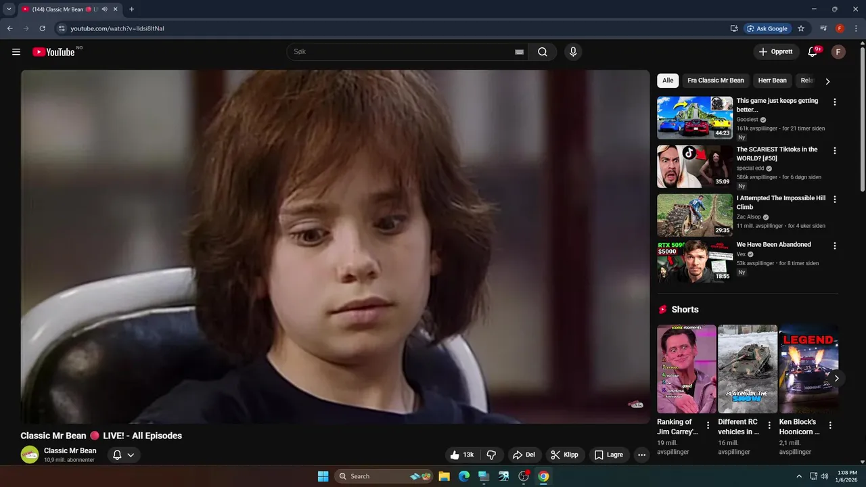Image resolution: width=866 pixels, height=487 pixels.
Task: Click the magnifying glass search button
Action: coord(543,52)
